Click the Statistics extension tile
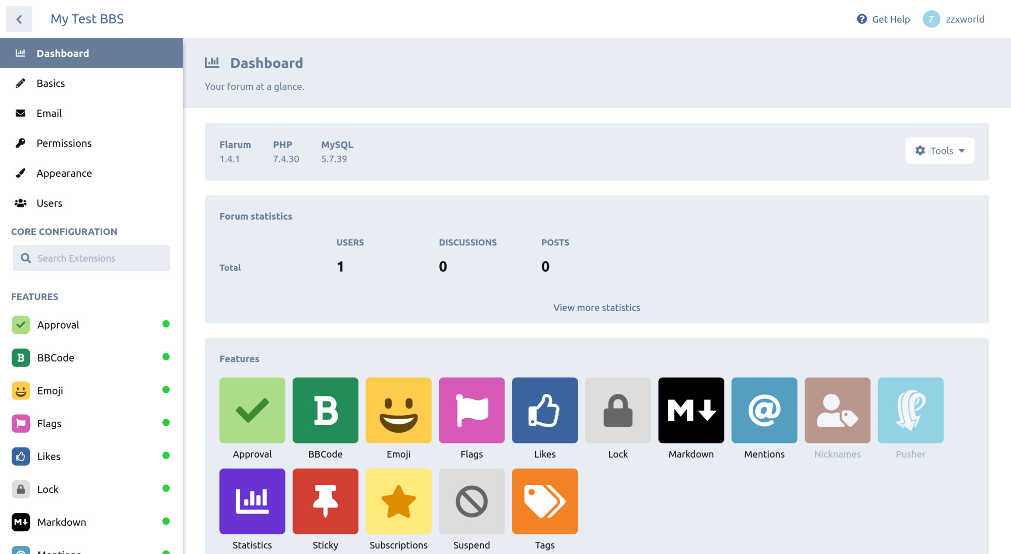1011x554 pixels. tap(252, 501)
